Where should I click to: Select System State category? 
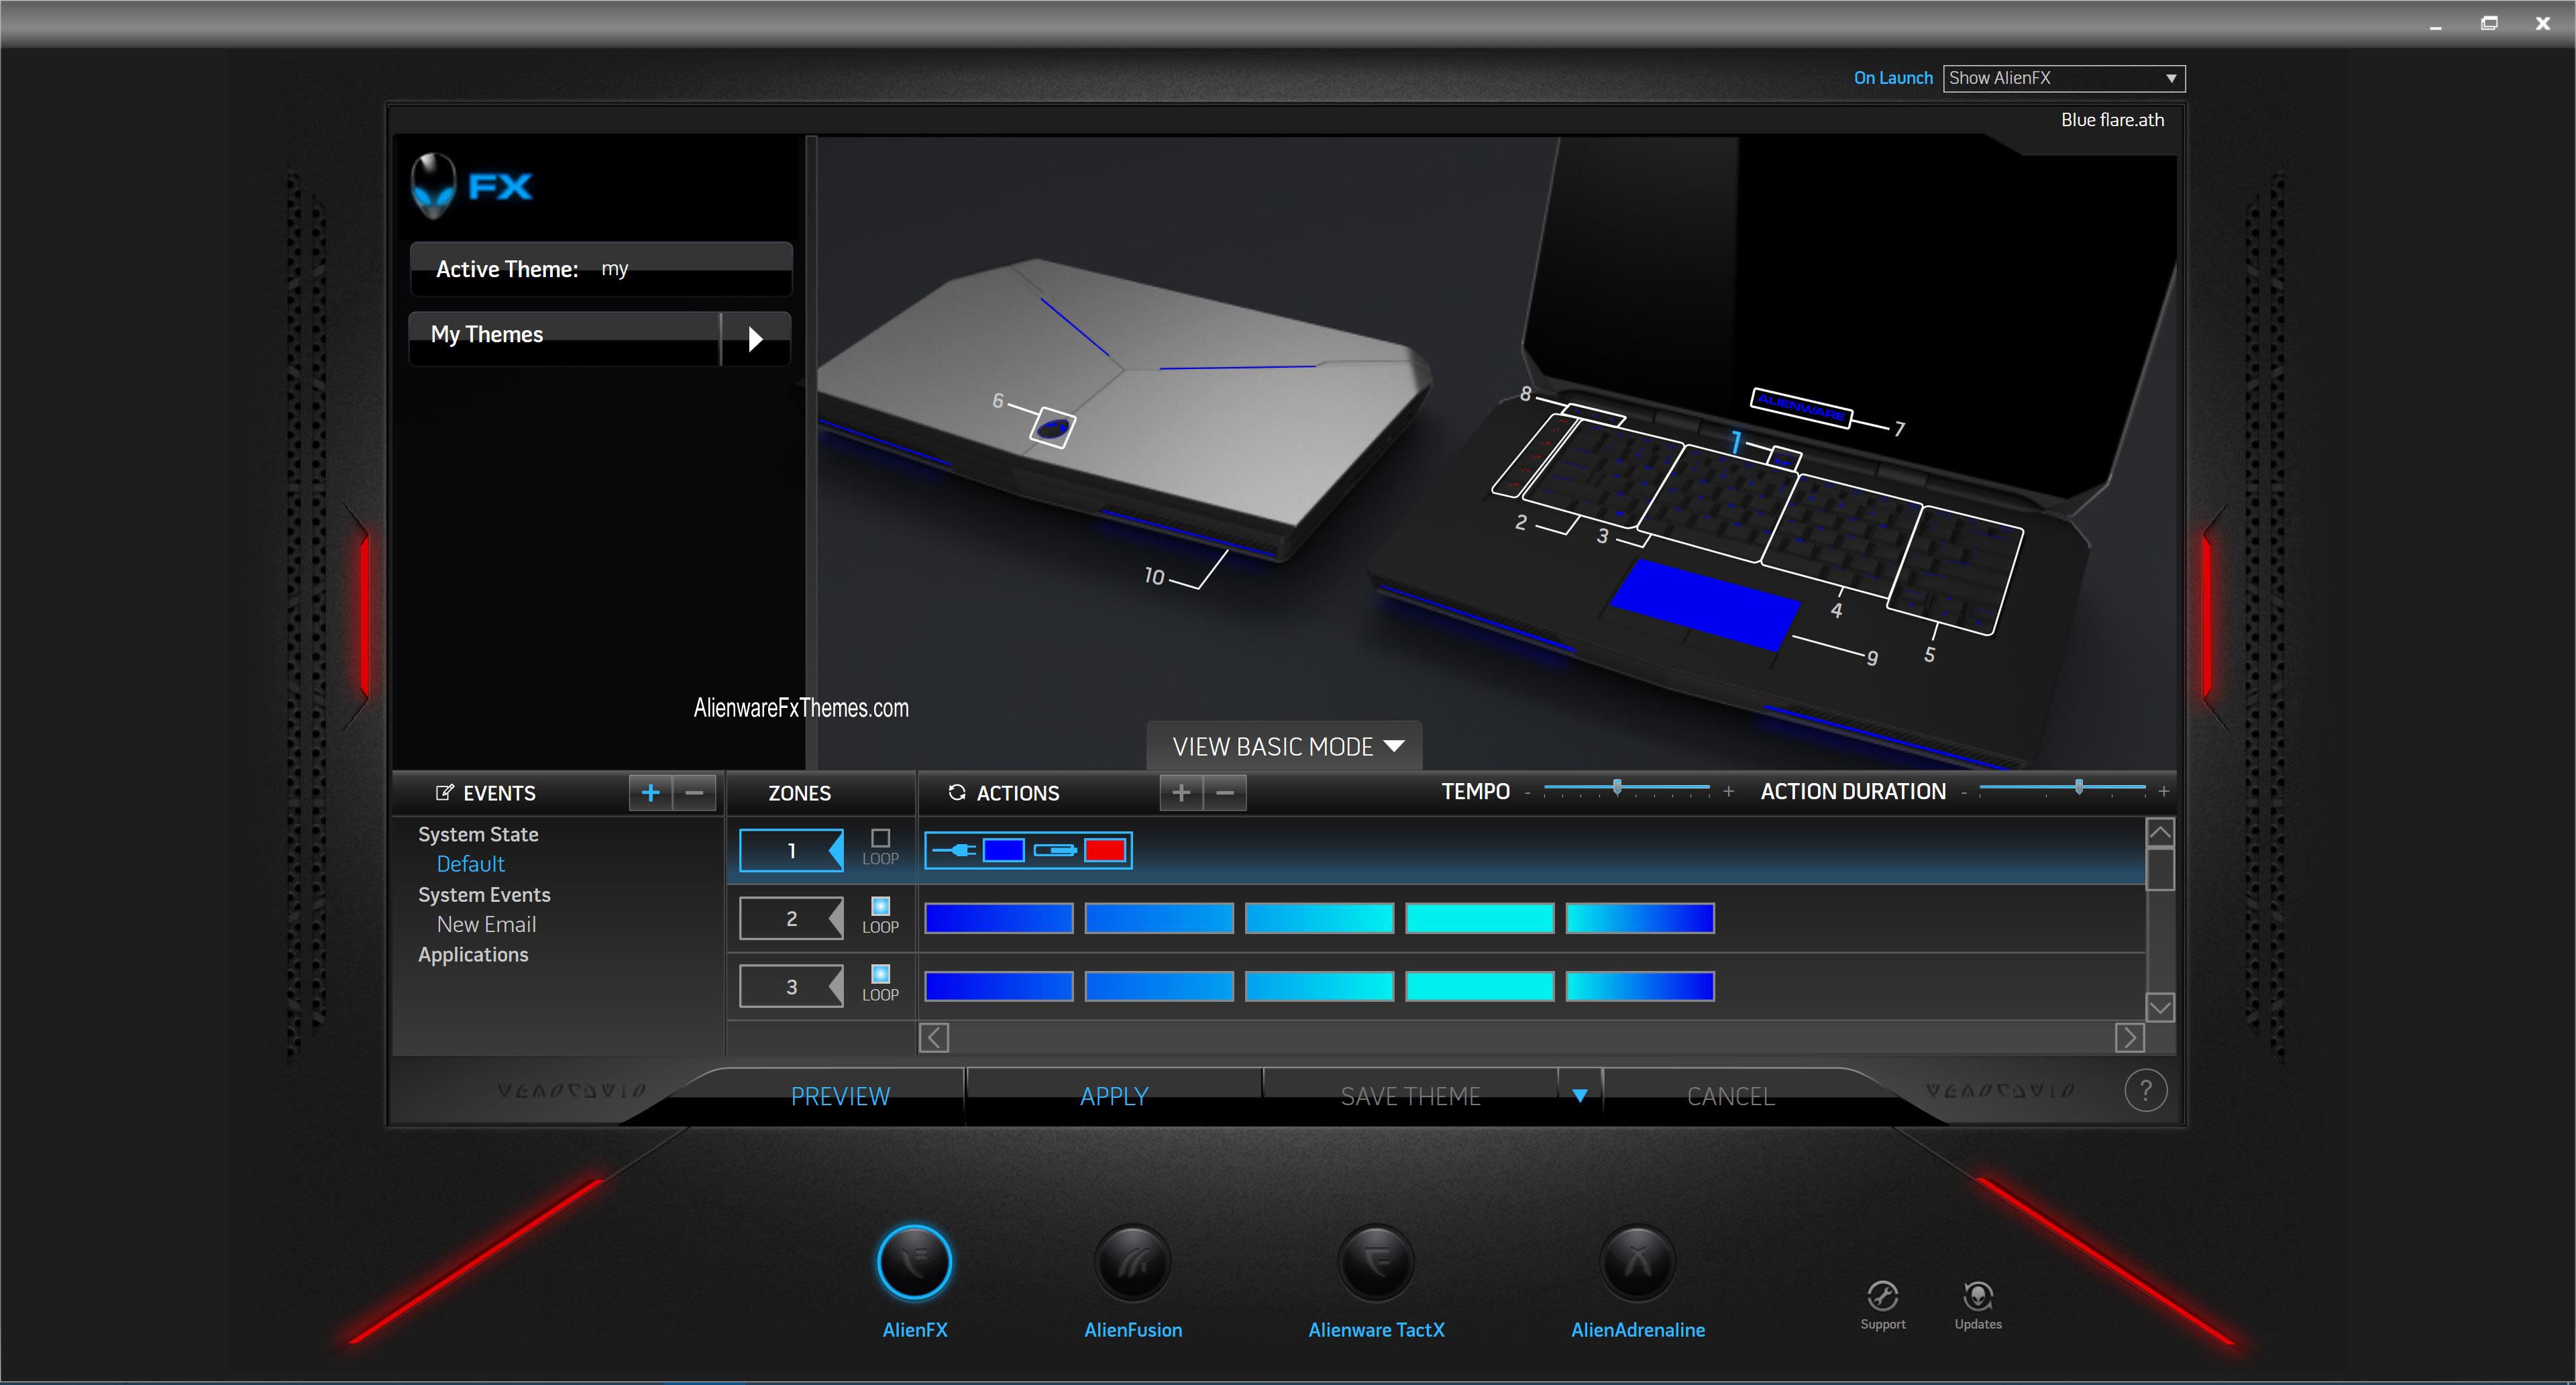pos(478,834)
